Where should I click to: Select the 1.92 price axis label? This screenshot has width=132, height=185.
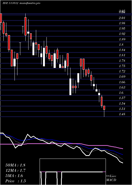point(122,34)
